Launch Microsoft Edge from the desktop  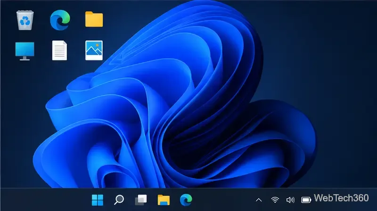point(60,20)
